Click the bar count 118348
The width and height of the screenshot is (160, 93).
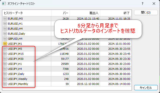coord(64,54)
